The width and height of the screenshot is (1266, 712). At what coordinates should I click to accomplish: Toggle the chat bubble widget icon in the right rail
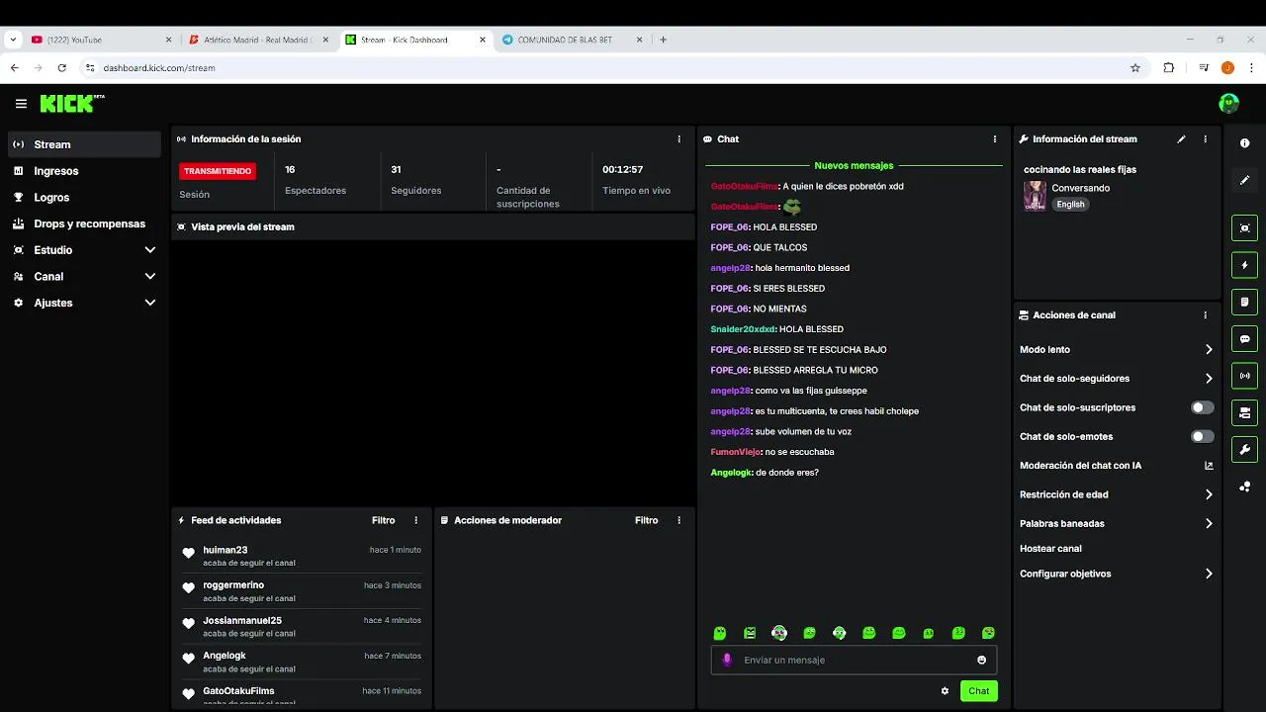[x=1244, y=339]
